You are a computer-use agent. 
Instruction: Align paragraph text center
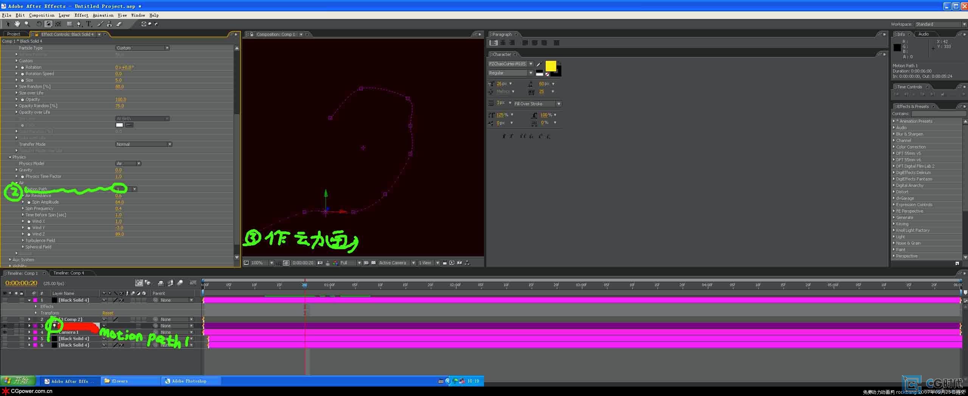pos(503,43)
